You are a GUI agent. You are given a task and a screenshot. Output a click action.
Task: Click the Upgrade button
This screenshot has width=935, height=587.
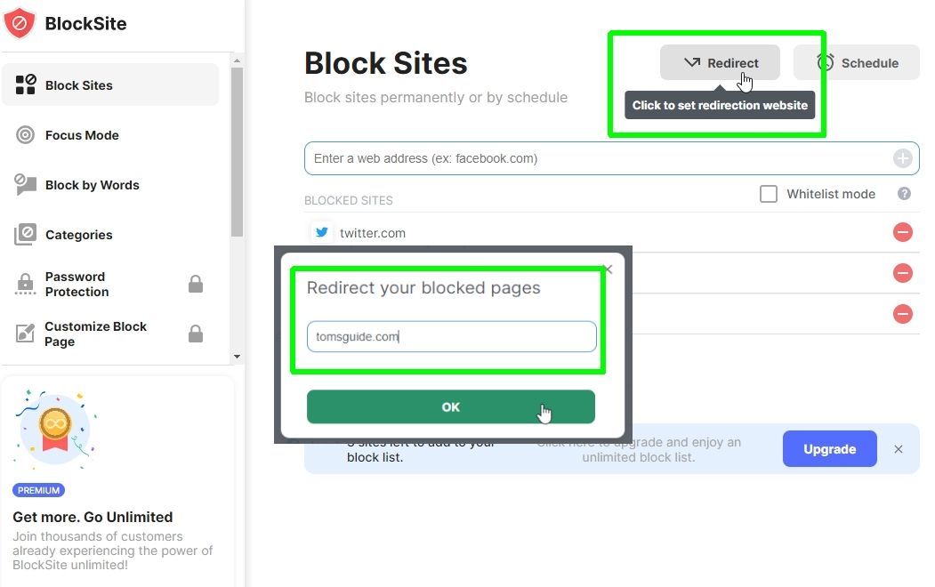point(829,449)
